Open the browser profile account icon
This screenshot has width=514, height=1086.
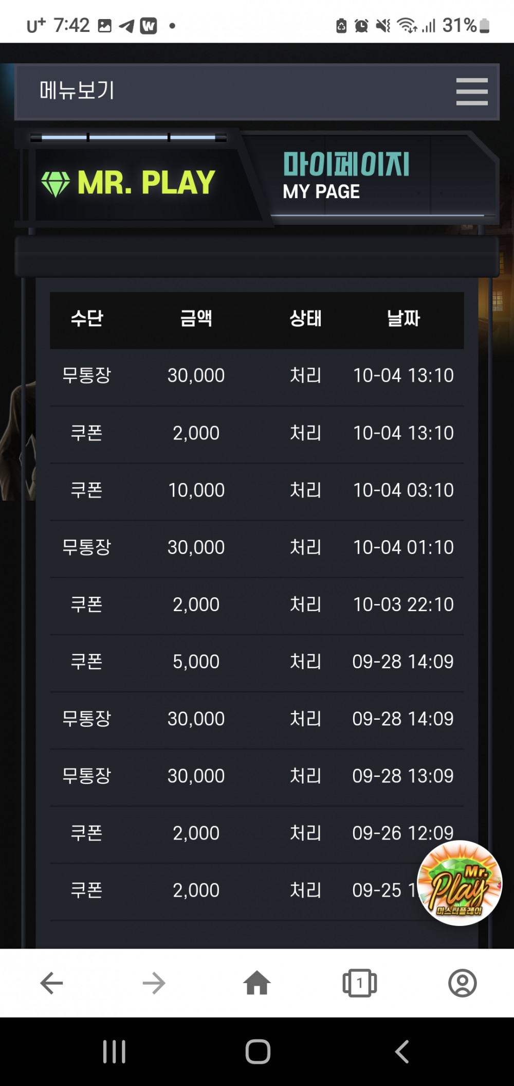pos(463,983)
